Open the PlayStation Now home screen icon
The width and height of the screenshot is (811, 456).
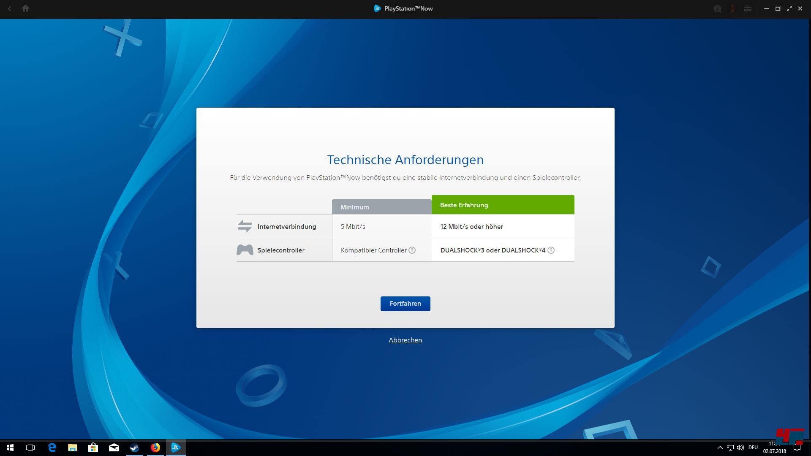[25, 8]
